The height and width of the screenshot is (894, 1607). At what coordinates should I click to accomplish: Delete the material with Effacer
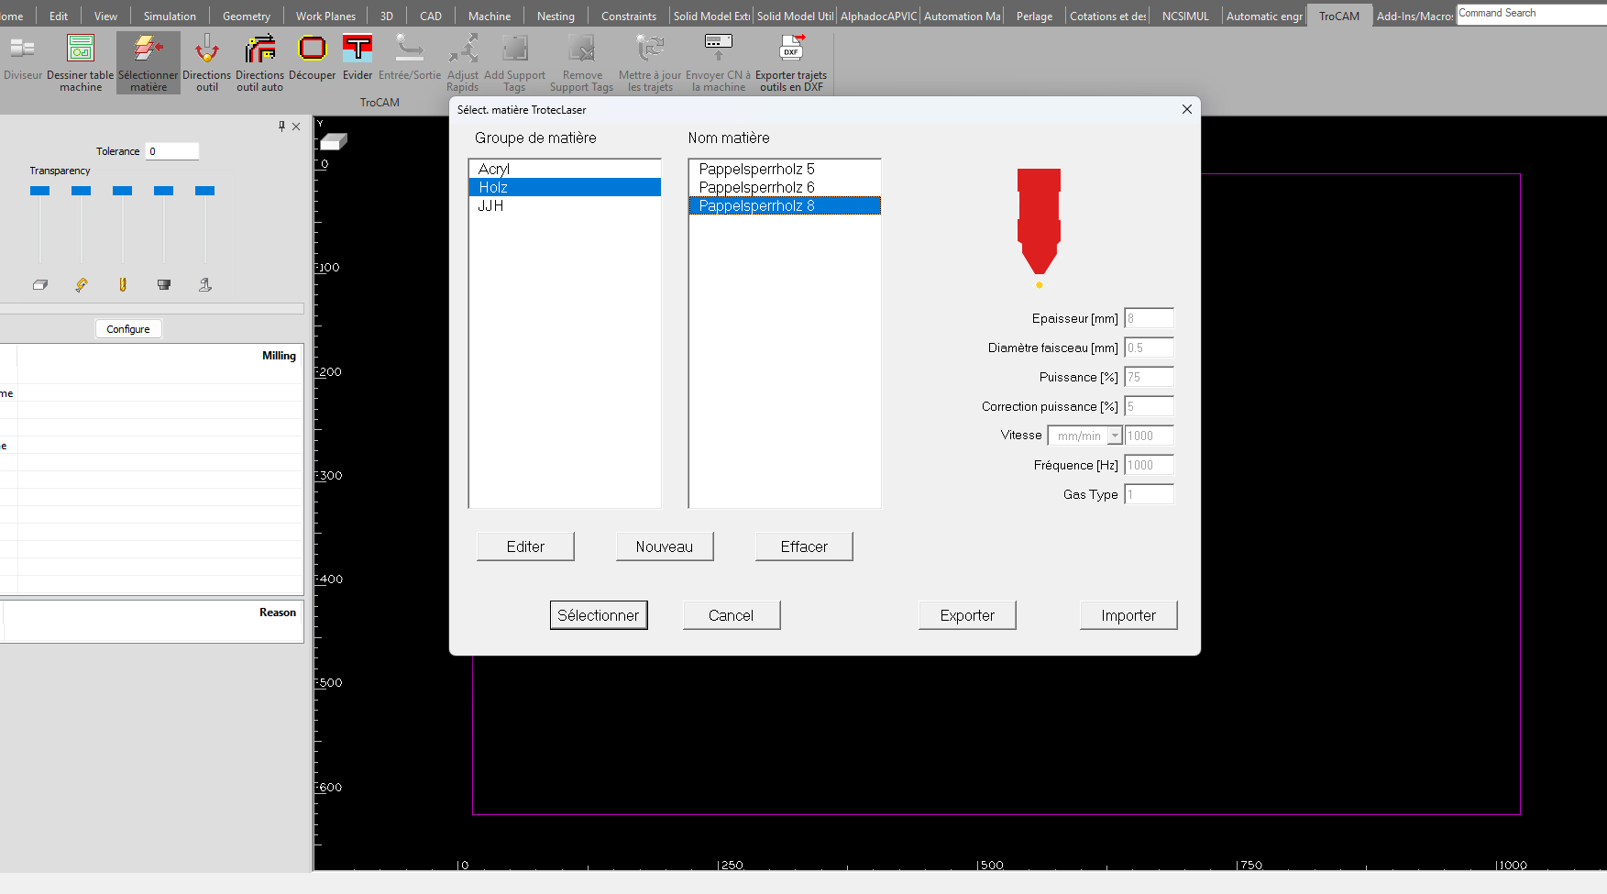(804, 546)
